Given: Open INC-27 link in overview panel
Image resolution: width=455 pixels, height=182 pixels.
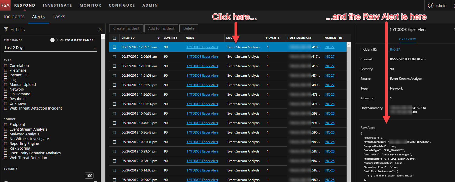Looking at the screenshot, I should (395, 50).
